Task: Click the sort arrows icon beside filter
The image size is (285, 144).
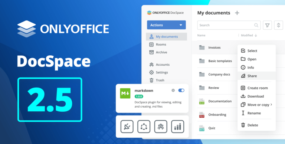Action: [x=278, y=25]
